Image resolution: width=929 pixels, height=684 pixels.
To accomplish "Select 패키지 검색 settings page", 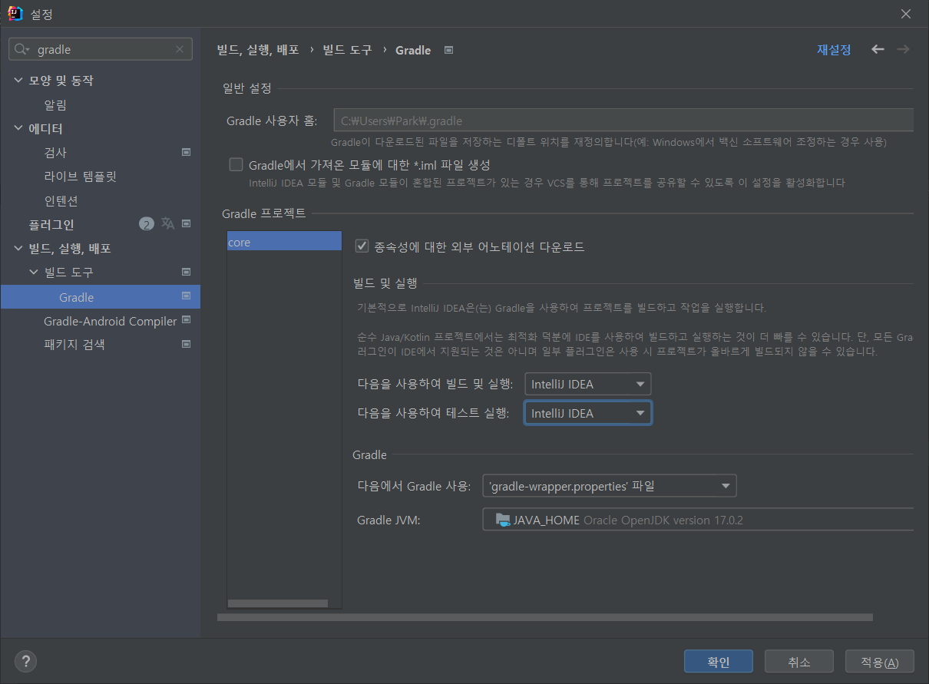I will tap(74, 345).
